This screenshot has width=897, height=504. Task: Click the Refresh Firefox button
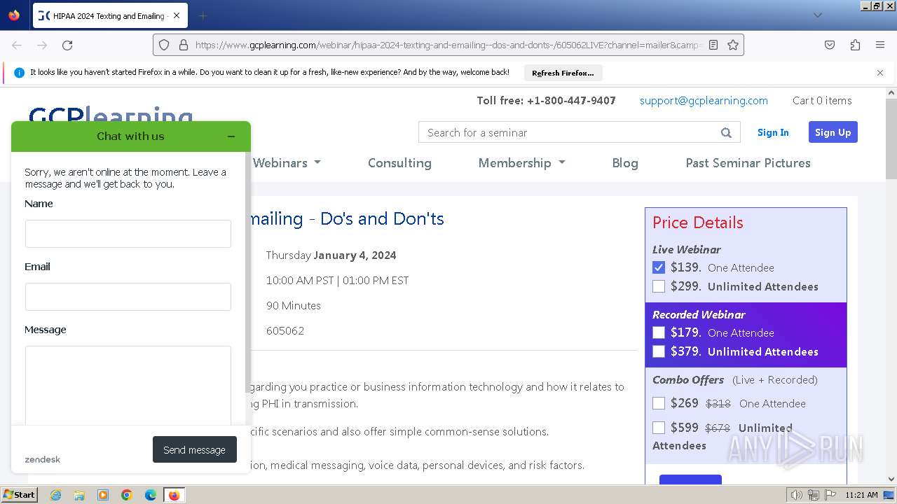[563, 73]
